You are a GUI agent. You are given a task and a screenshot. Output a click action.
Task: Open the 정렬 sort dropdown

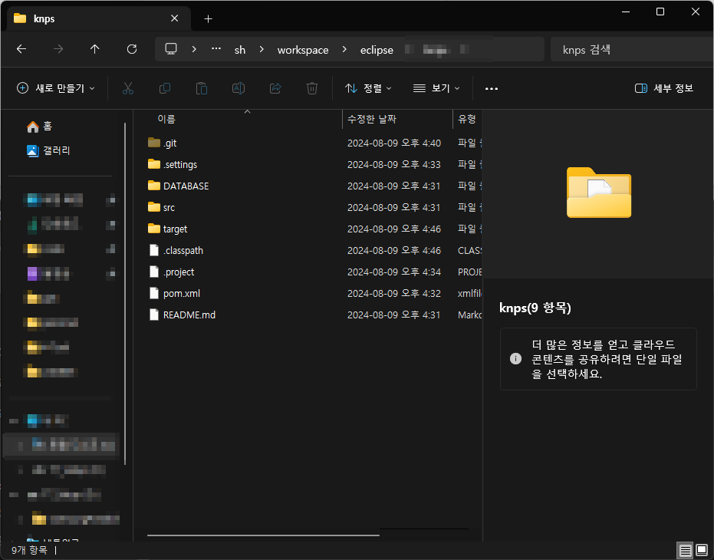click(368, 88)
